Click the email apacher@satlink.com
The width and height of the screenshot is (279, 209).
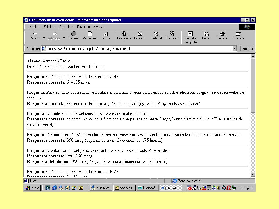85,67
